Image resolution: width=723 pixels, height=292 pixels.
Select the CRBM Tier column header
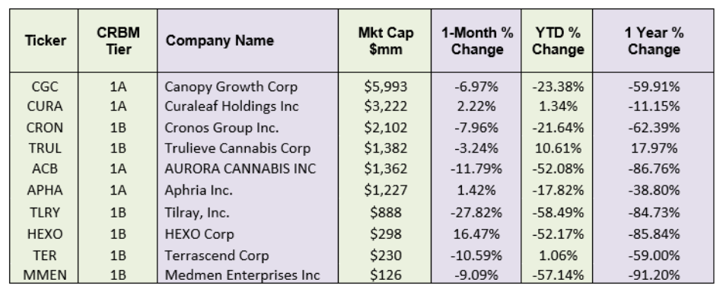pyautogui.click(x=118, y=40)
